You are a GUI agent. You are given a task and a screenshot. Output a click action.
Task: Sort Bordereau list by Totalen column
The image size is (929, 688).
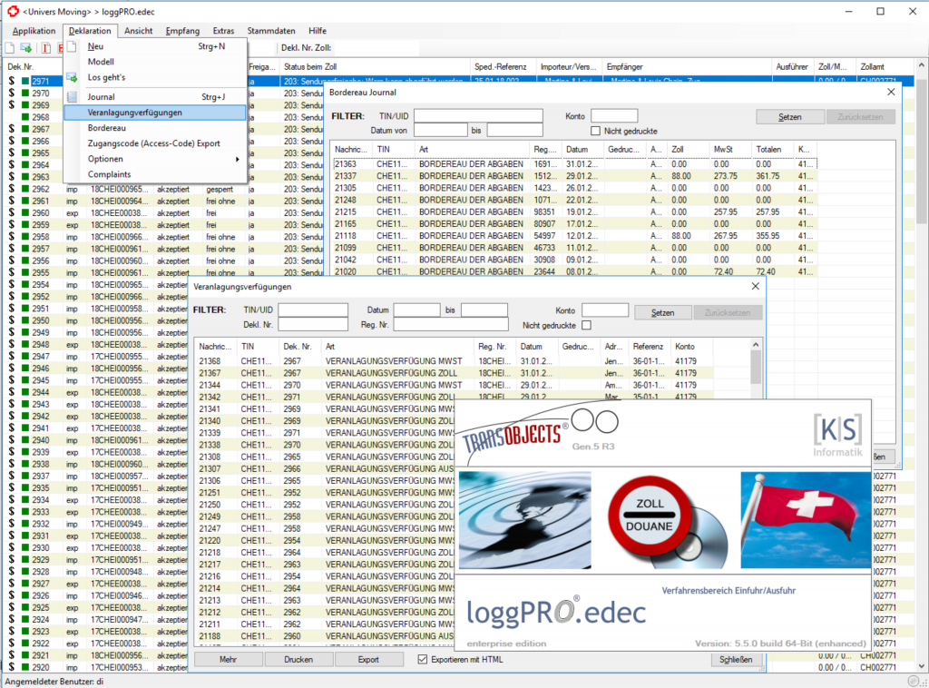[773, 150]
